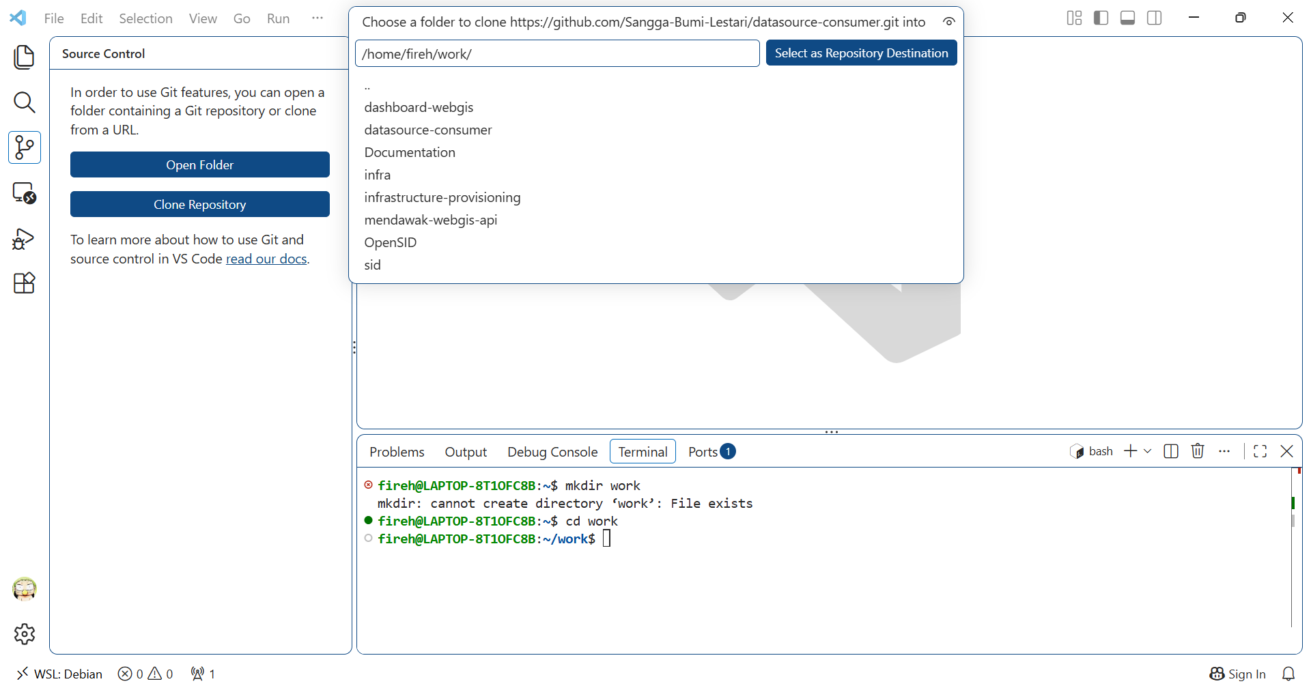Expand the terminal launch profile dropdown
This screenshot has height=688, width=1311.
click(1147, 451)
